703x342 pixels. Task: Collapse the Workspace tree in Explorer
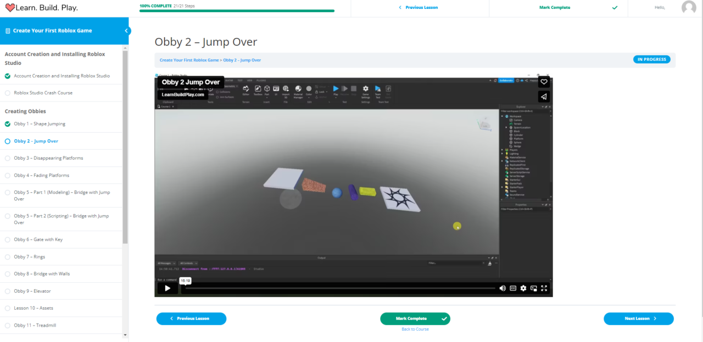pos(502,116)
